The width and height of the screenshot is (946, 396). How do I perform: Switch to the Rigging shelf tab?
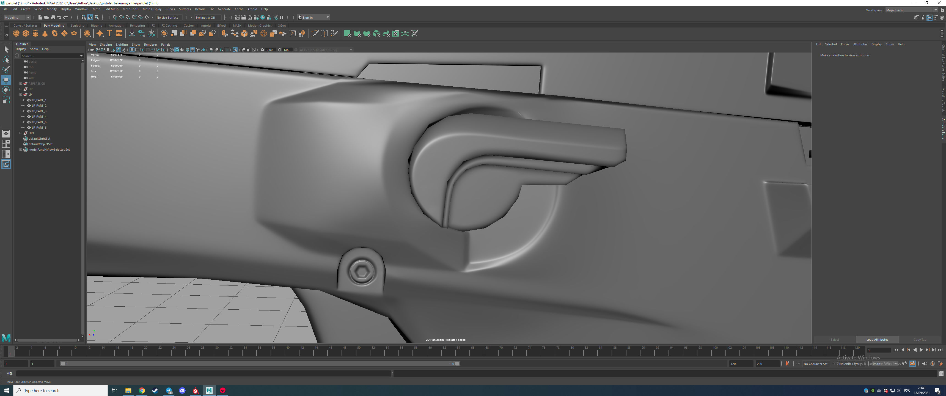[x=97, y=25]
